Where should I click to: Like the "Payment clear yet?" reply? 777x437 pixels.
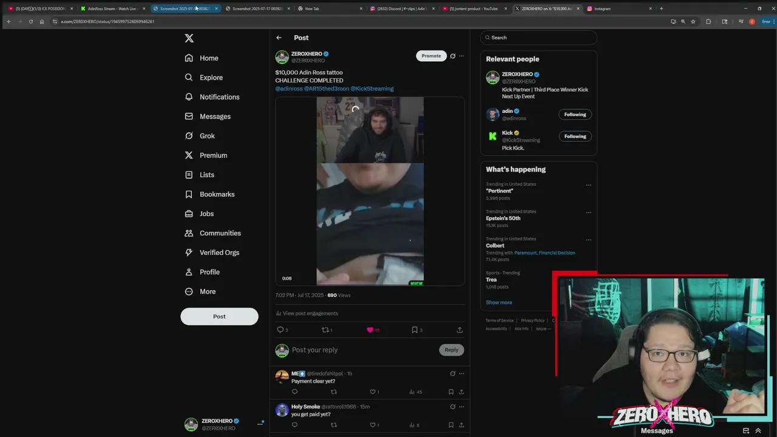point(373,392)
